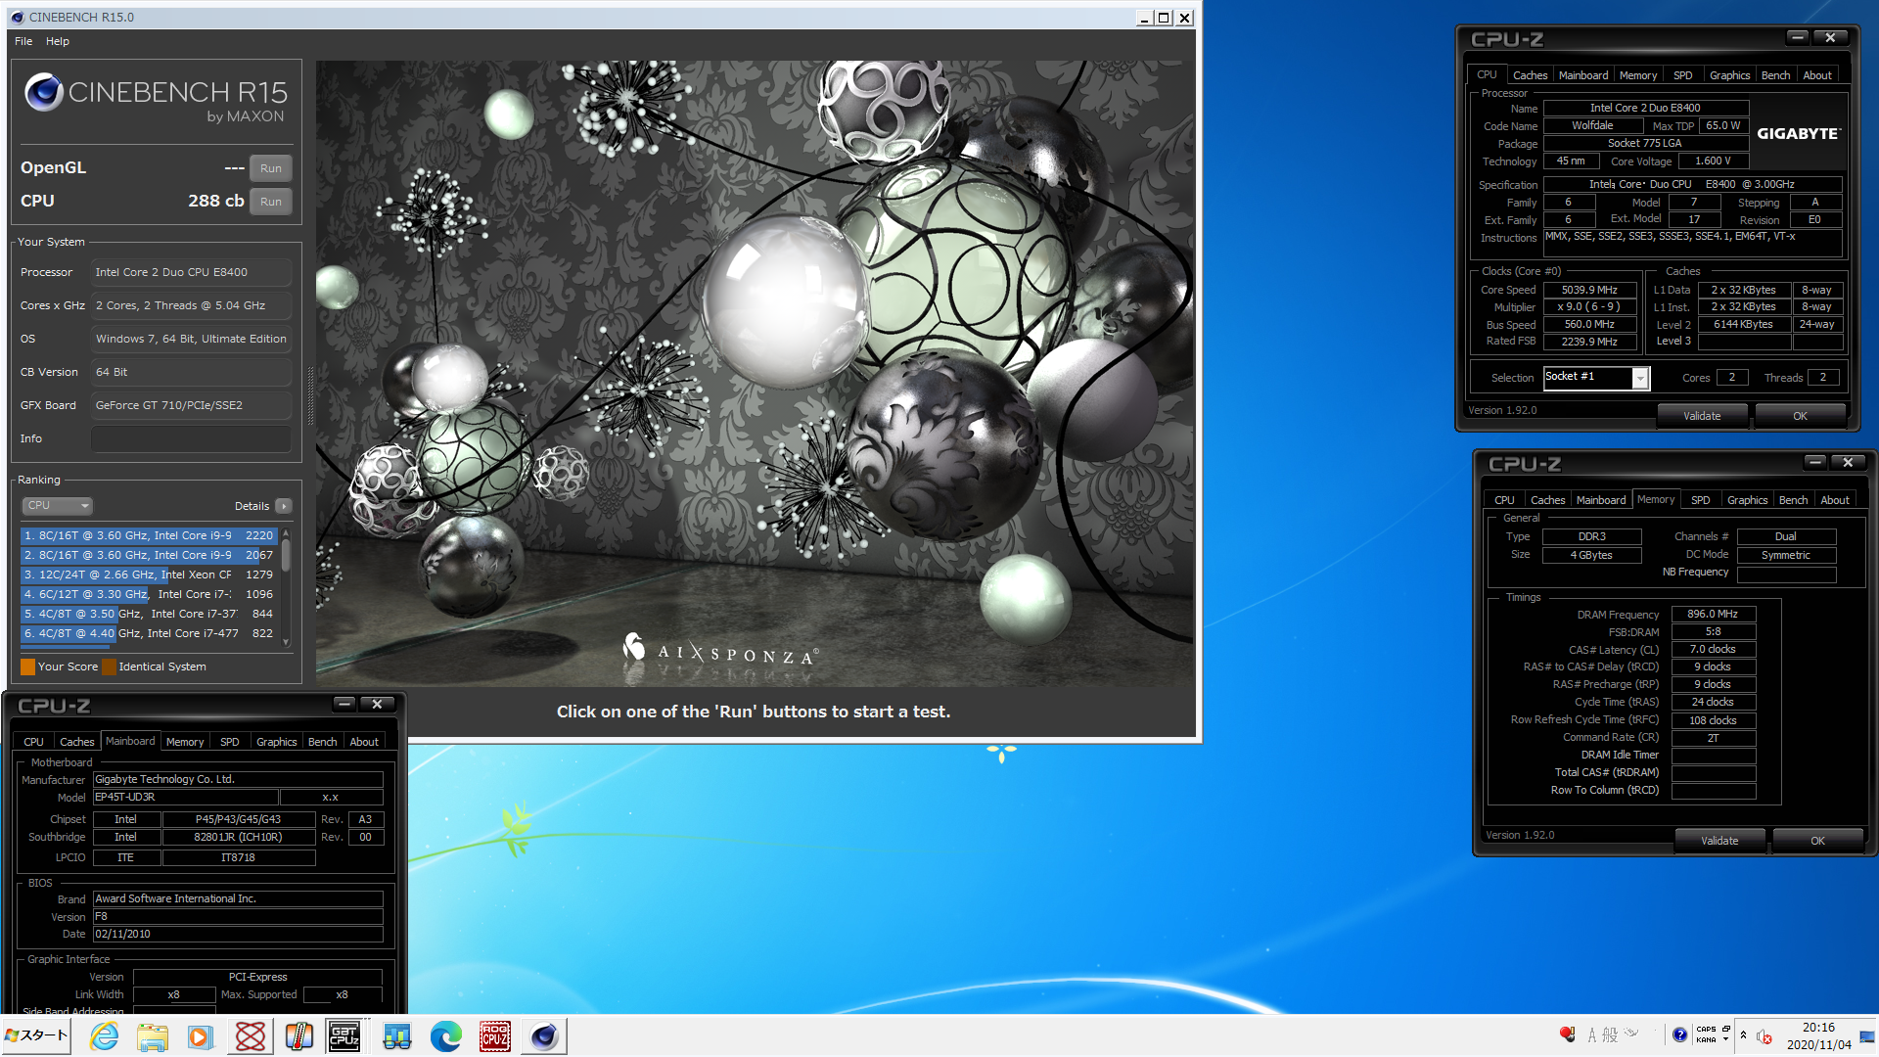Open Caches tab in top-right CPU-Z window
The width and height of the screenshot is (1879, 1057).
pos(1530,75)
